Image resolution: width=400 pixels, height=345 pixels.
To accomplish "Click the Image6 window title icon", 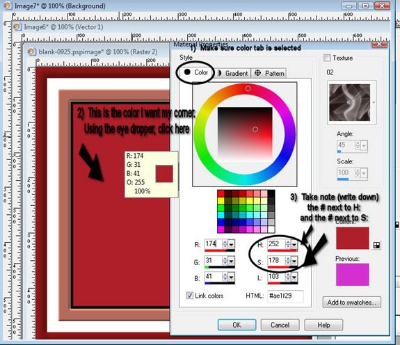I will click(17, 26).
